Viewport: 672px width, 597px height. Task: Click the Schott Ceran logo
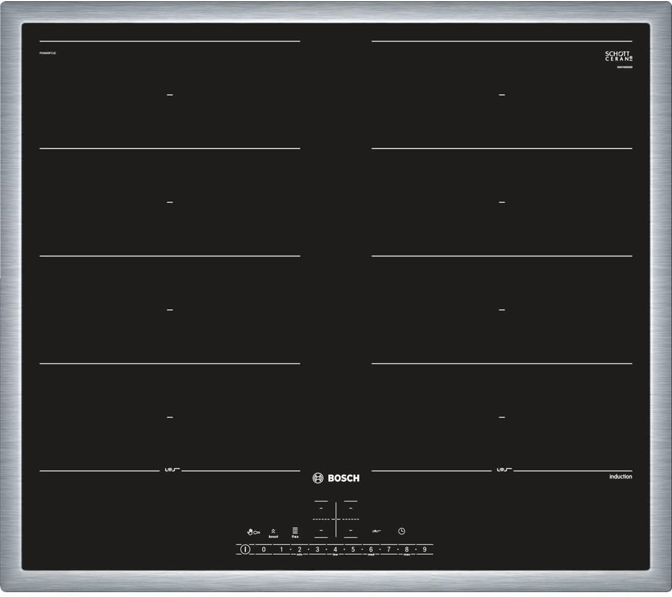618,56
